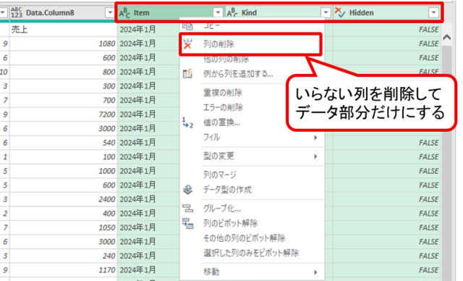Viewport: 463px width, 281px height.
Task: Select 選択した列のみをピボット解除 menu entry
Action: point(252,253)
